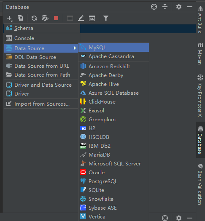This screenshot has width=205, height=221.
Task: Select MariaDB data source
Action: 113,155
